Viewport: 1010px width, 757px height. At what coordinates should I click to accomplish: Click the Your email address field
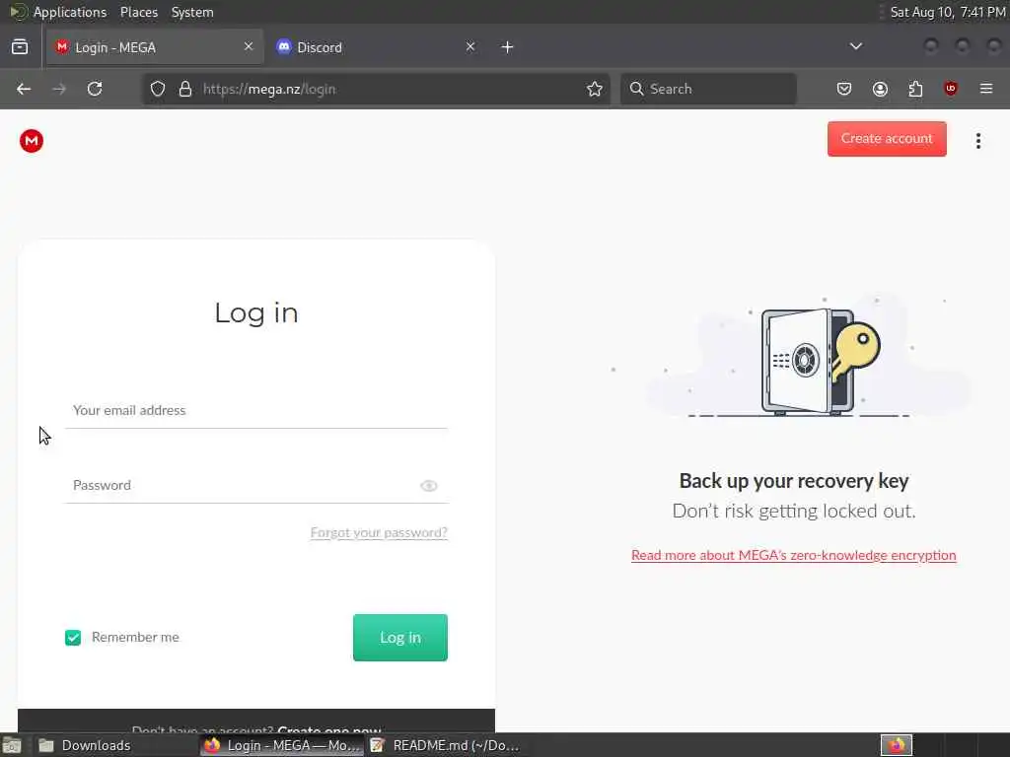[255, 411]
